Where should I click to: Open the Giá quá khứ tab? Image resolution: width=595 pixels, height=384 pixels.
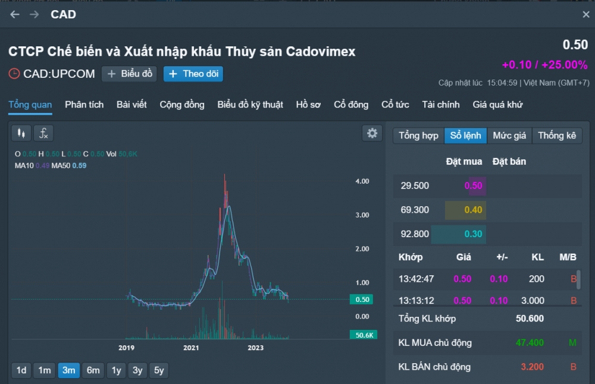(x=497, y=105)
